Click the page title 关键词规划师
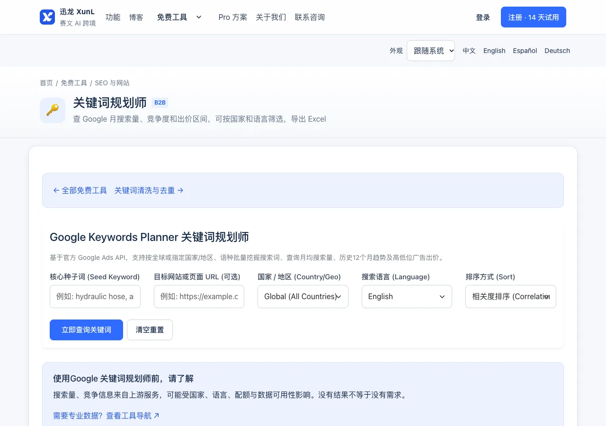 pos(110,103)
